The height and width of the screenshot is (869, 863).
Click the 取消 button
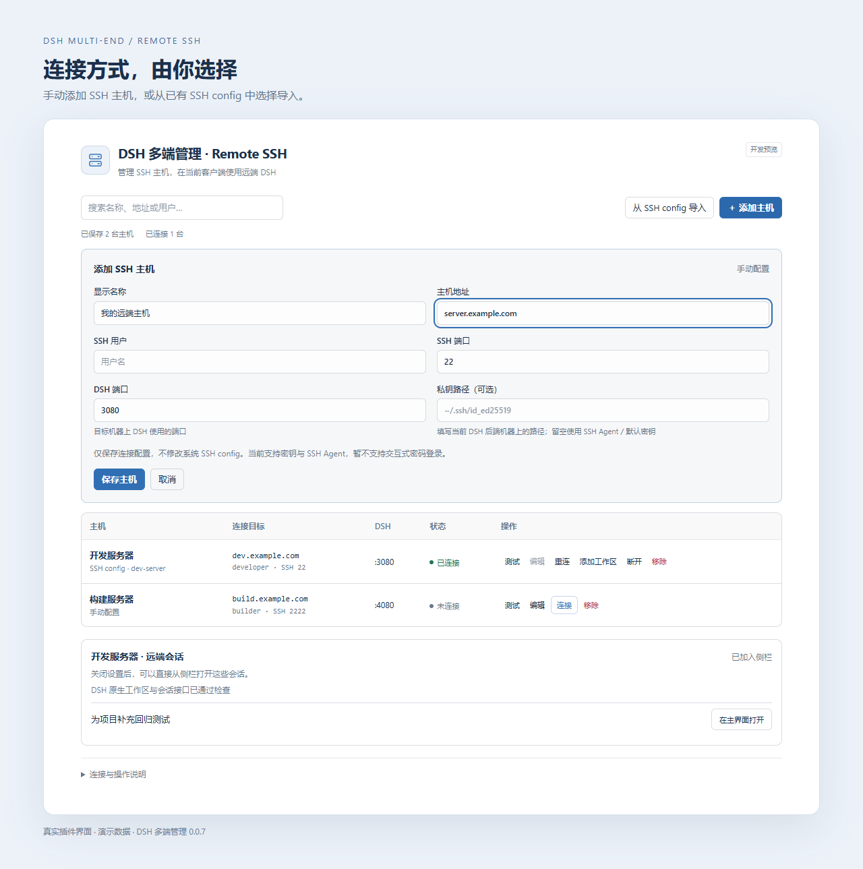[x=167, y=479]
